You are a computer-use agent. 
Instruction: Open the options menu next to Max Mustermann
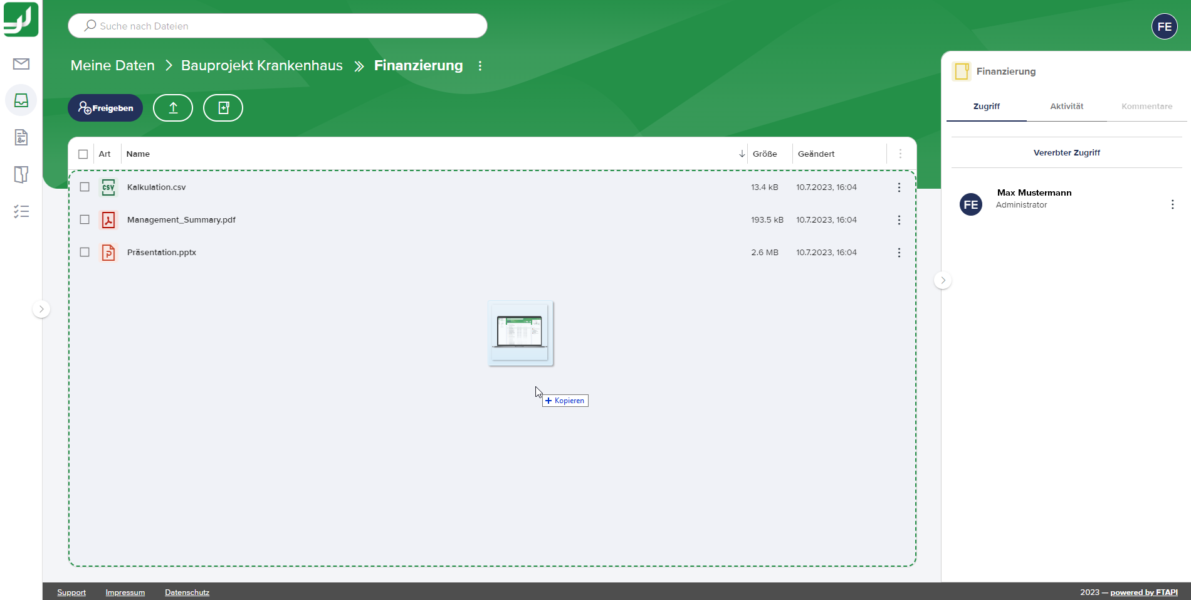tap(1172, 204)
